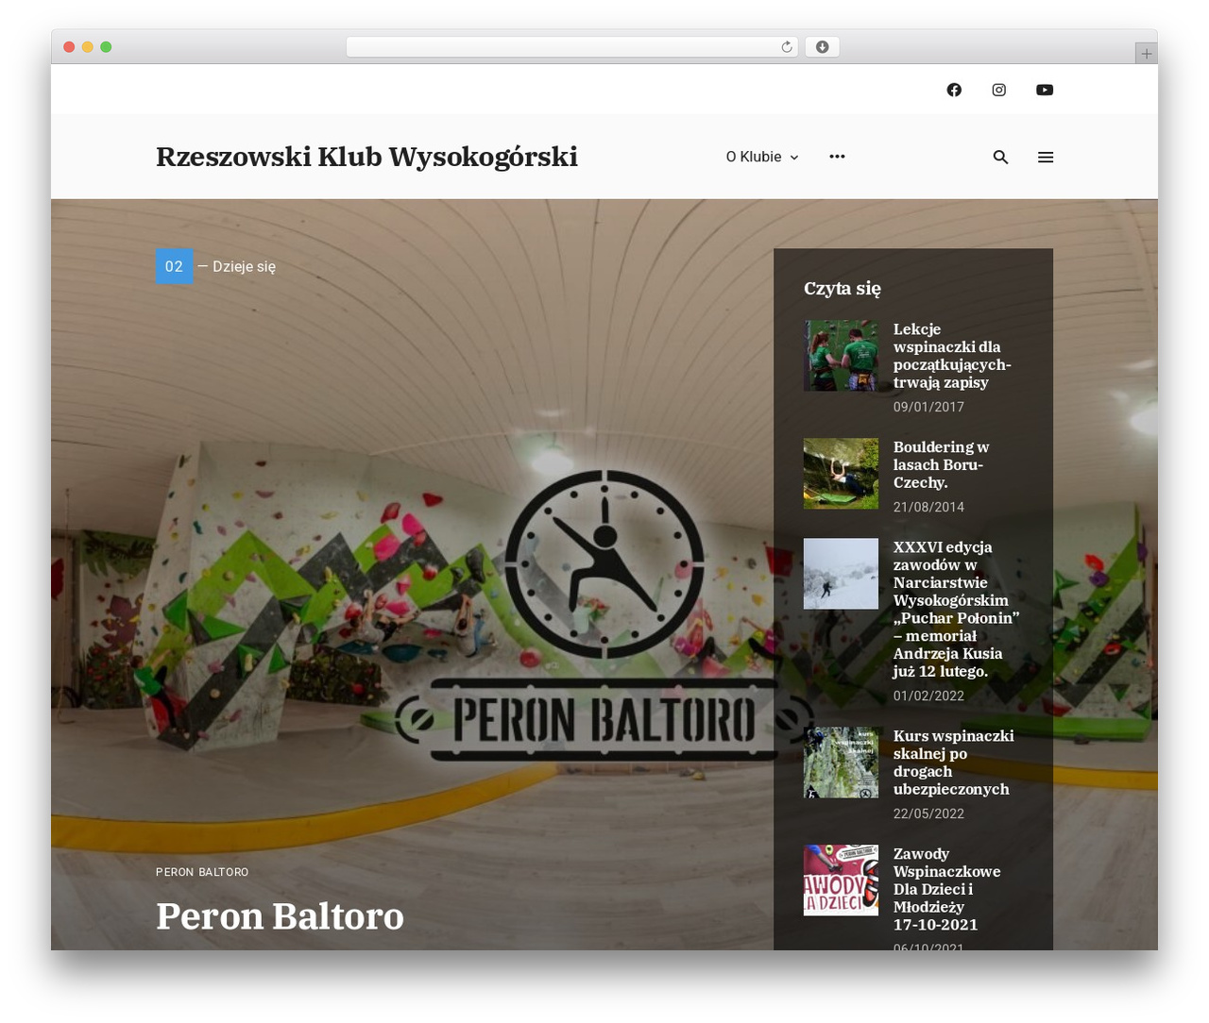Click the 22/05/2022 post date
1209x1023 pixels.
coord(928,813)
